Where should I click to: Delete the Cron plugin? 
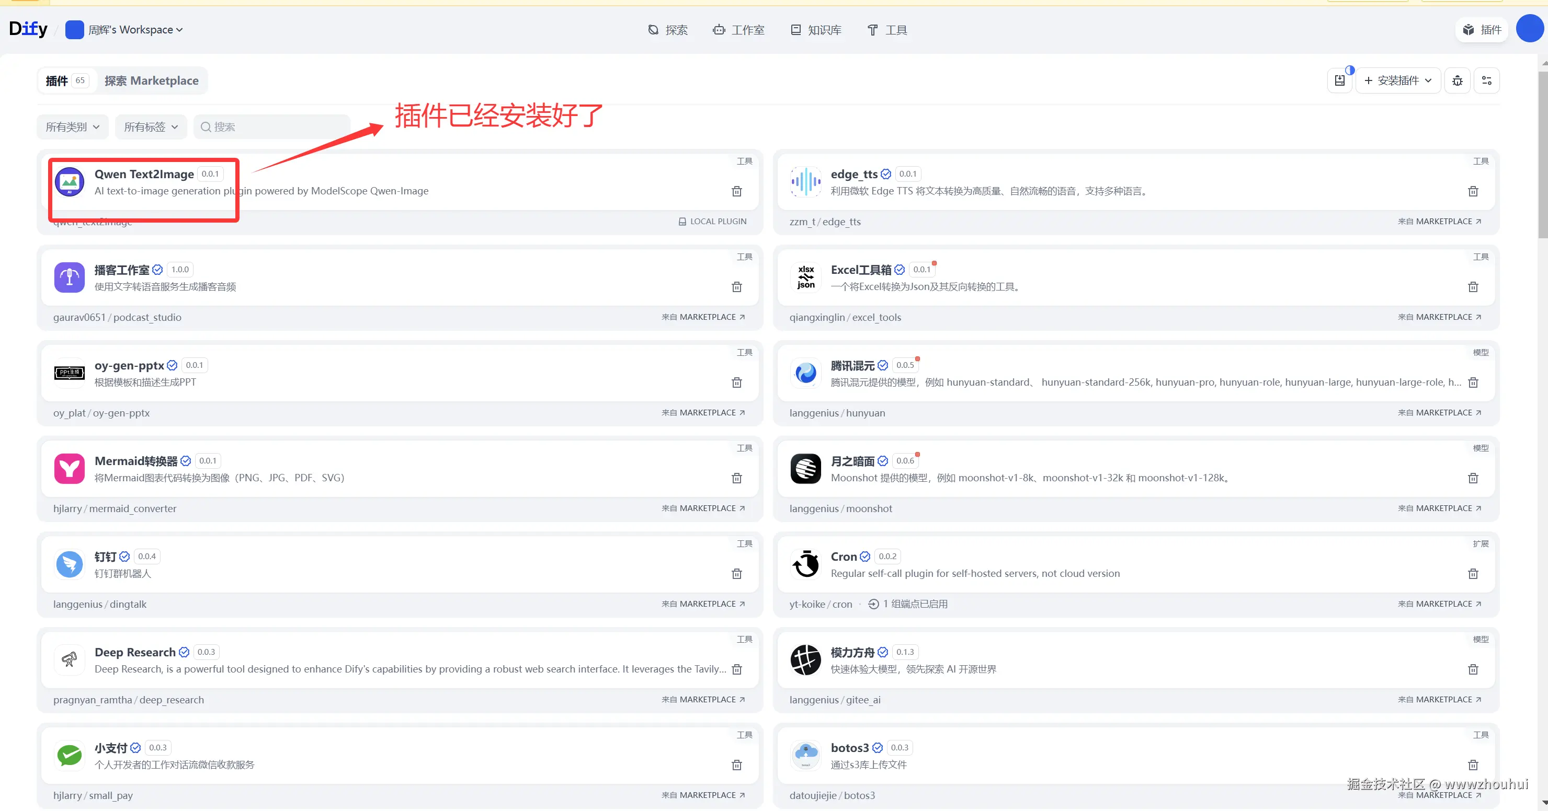click(1473, 573)
